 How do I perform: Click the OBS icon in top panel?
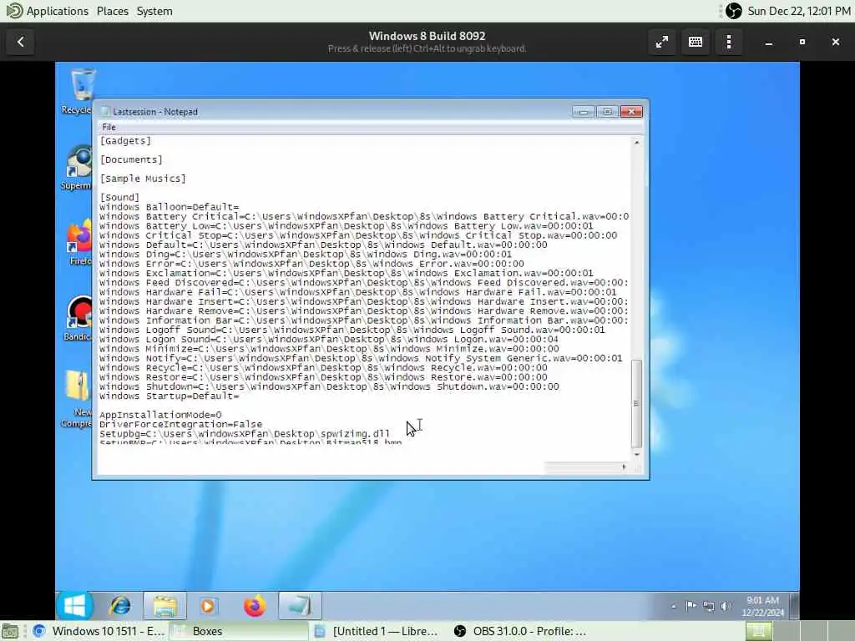click(733, 11)
